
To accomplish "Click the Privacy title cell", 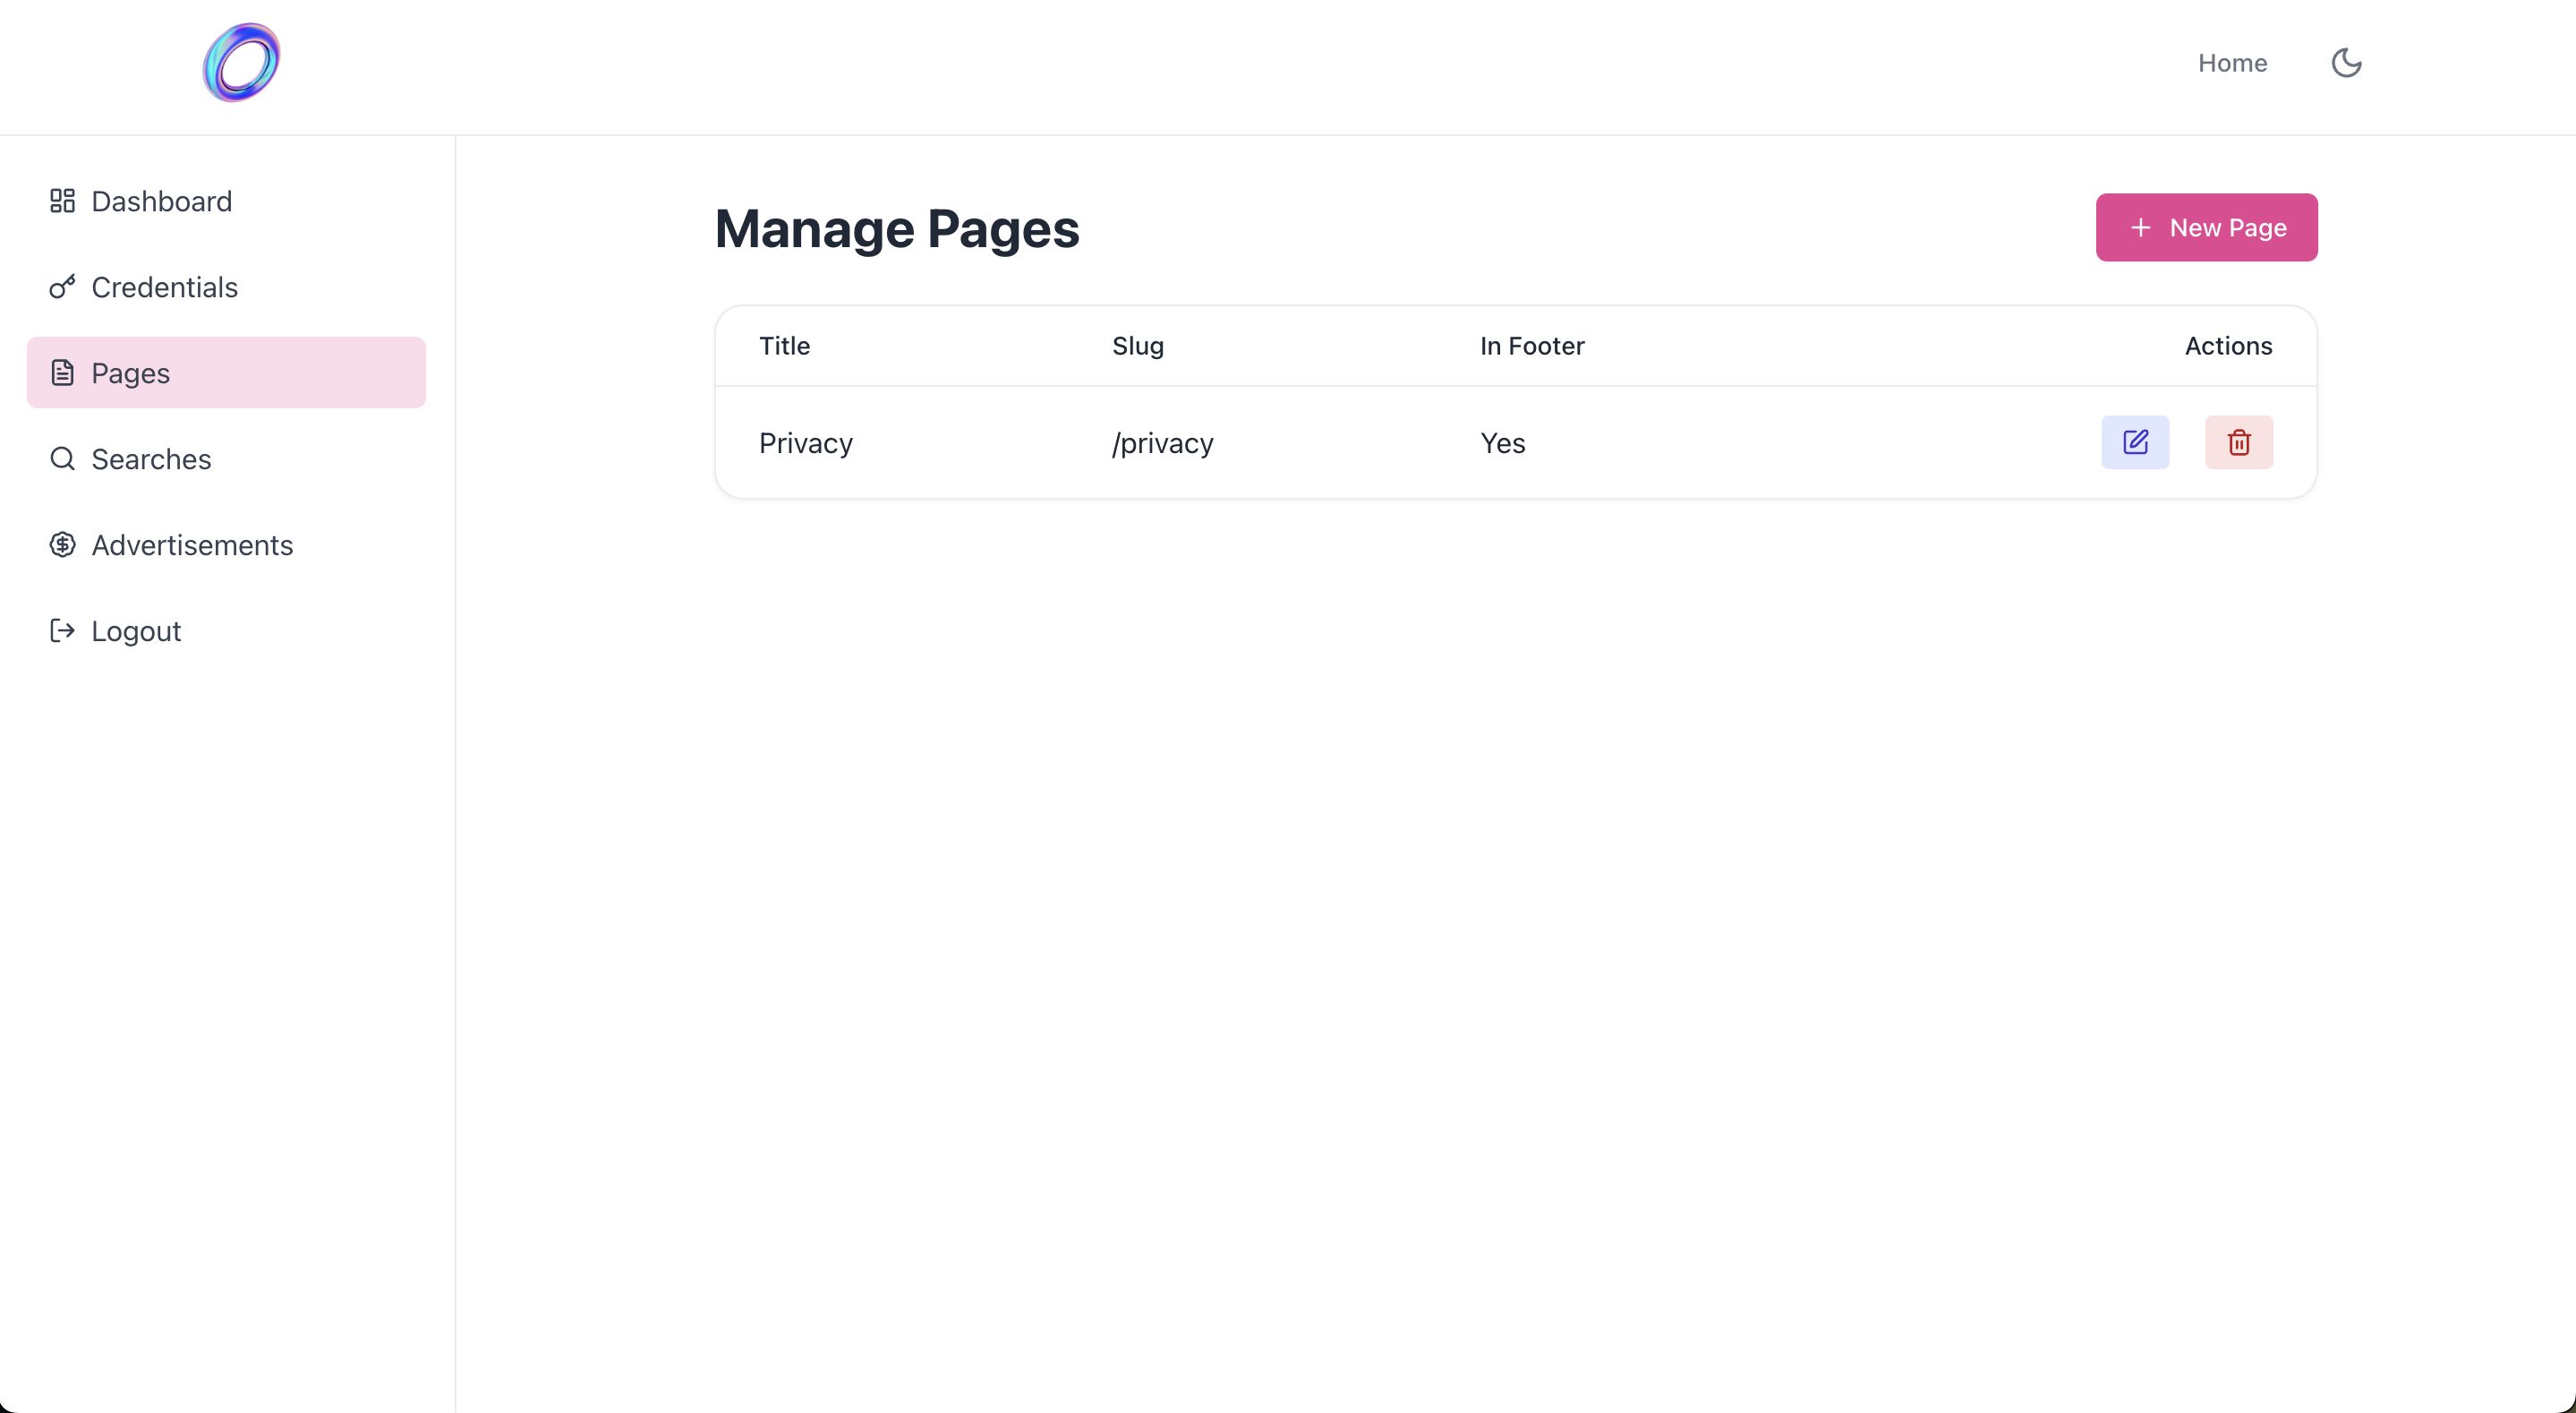I will [805, 443].
